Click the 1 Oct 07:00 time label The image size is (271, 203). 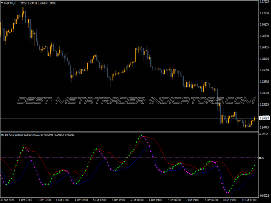click(26, 200)
